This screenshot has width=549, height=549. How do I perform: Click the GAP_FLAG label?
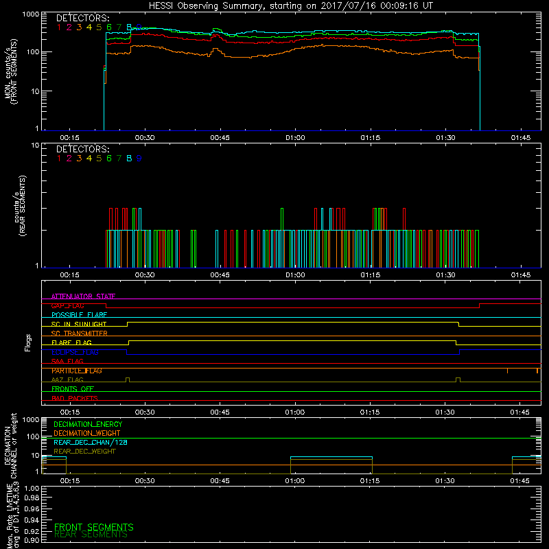point(67,305)
